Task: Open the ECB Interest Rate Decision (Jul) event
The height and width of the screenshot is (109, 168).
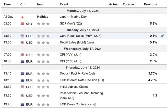Action: coord(82,80)
